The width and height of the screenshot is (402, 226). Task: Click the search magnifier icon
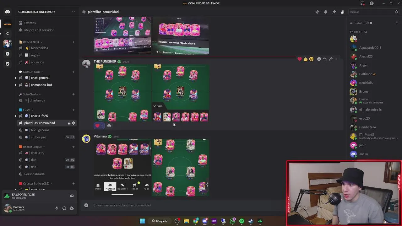point(396,12)
